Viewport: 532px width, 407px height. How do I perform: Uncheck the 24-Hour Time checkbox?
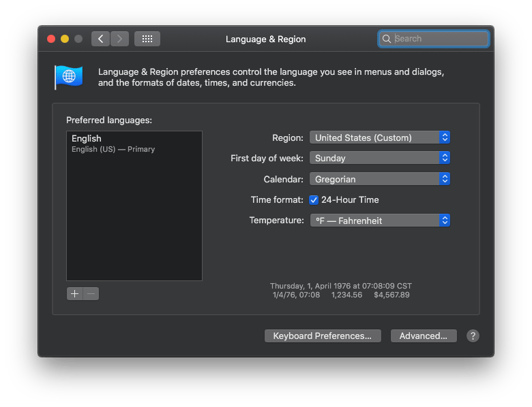click(x=314, y=200)
